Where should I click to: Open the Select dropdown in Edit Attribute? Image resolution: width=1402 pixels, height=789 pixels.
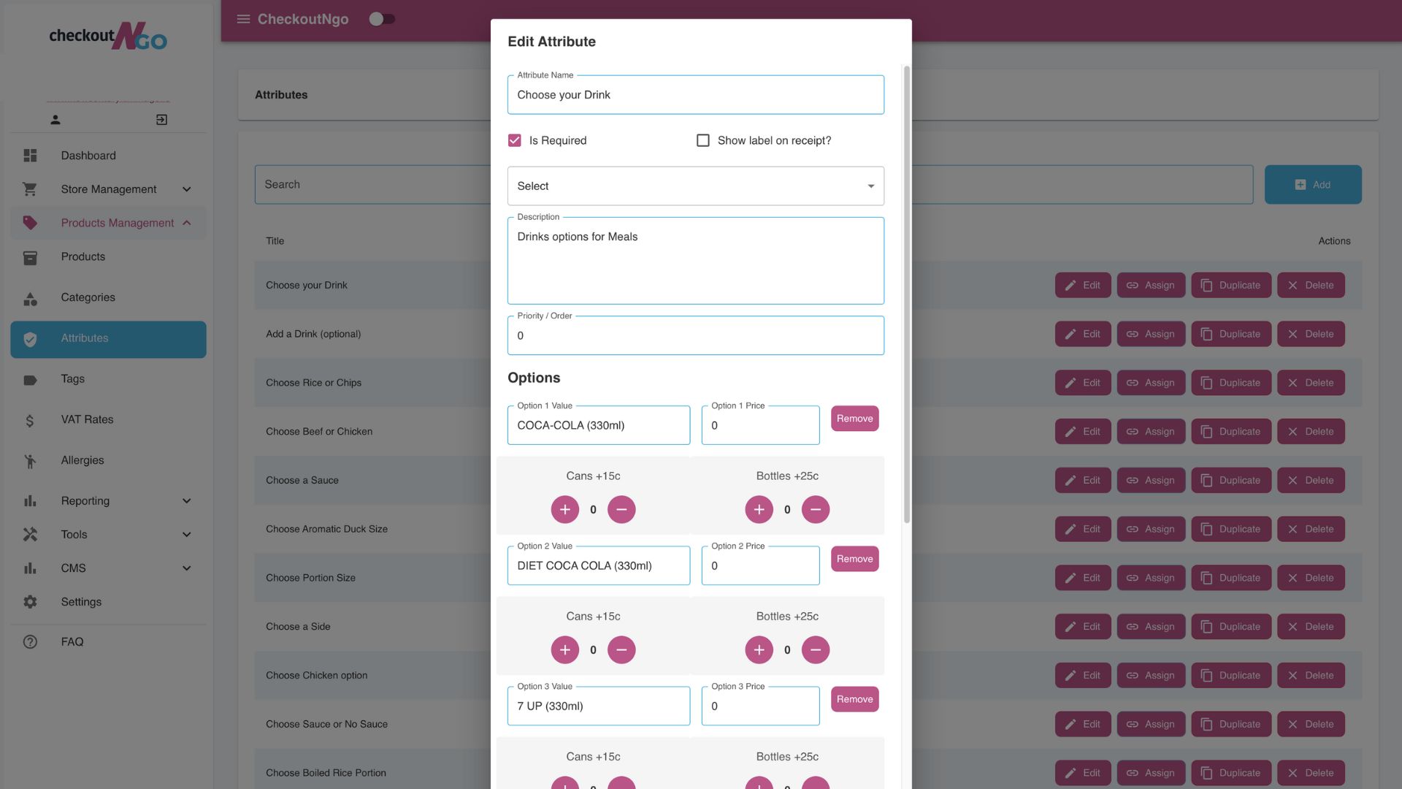click(x=695, y=186)
